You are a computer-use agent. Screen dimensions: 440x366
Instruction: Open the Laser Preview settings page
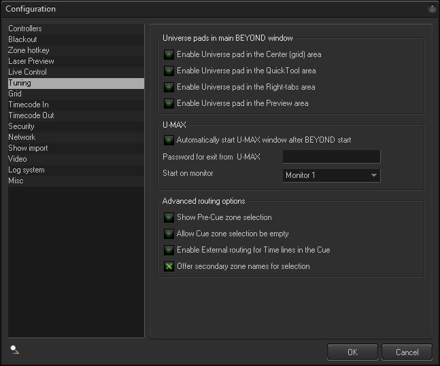pyautogui.click(x=31, y=61)
